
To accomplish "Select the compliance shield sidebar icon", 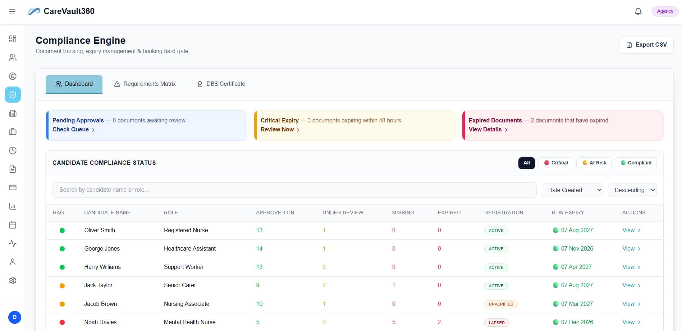I will (13, 95).
